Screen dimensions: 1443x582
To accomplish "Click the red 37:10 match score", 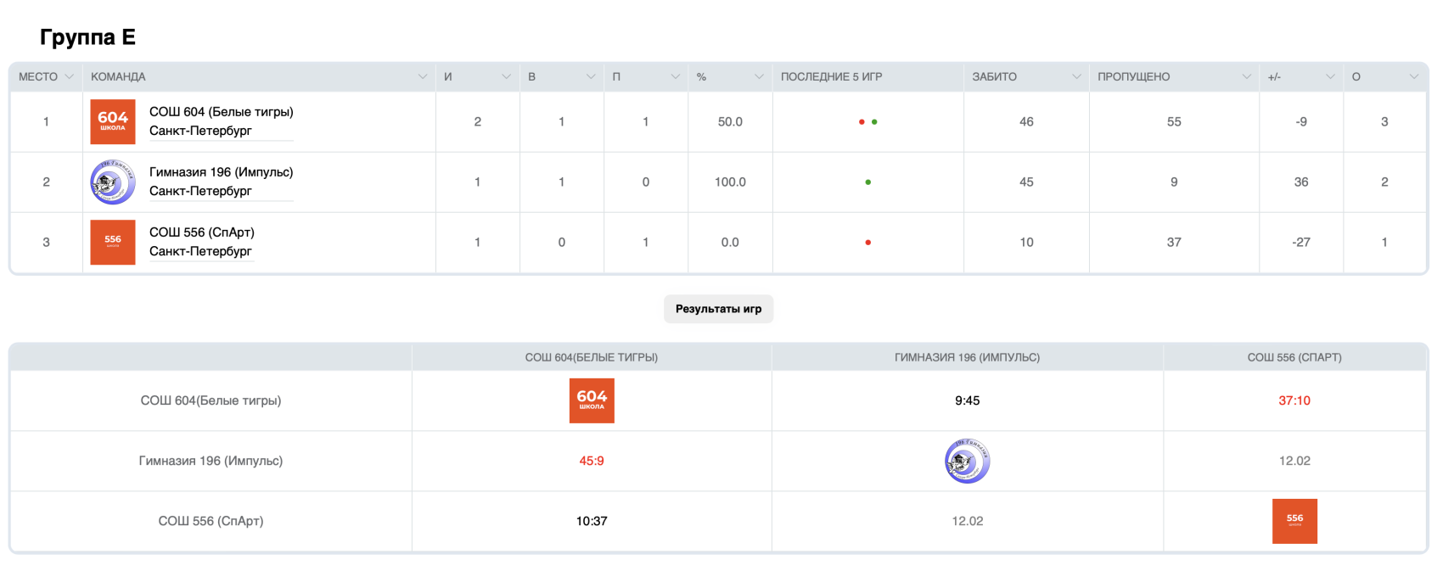I will 1294,400.
